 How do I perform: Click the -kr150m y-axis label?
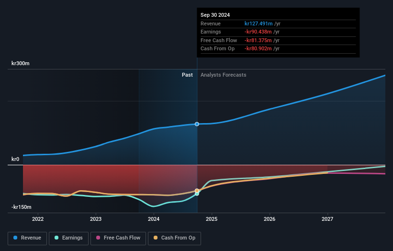(x=22, y=207)
